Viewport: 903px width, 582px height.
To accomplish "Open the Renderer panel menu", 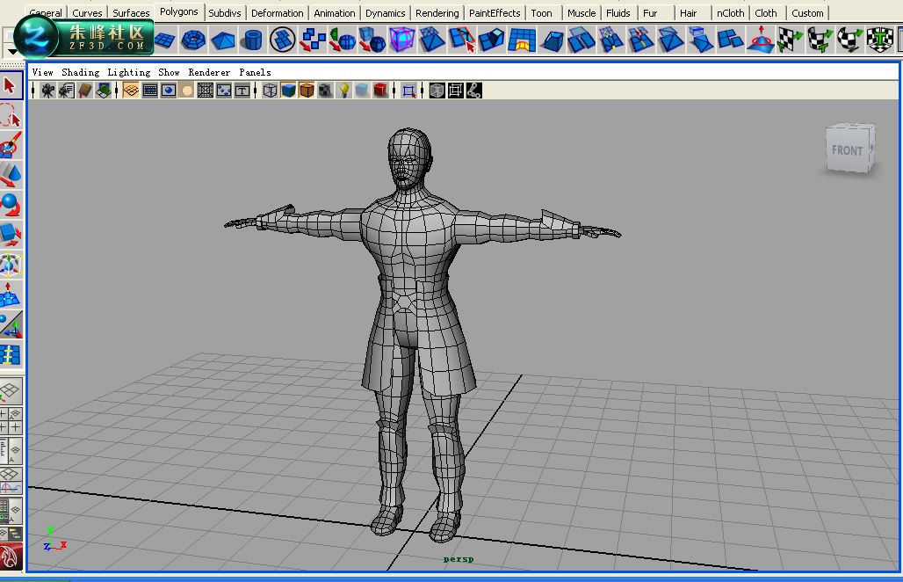I will 209,72.
